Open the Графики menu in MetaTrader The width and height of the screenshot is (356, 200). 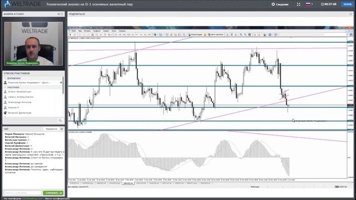tap(97, 31)
